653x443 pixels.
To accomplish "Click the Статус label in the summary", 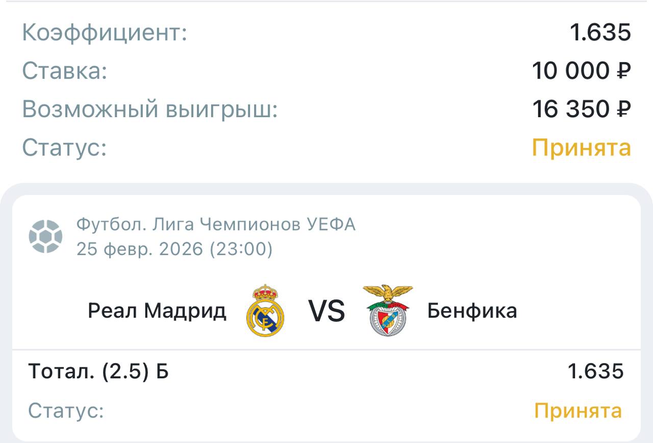I will click(64, 148).
